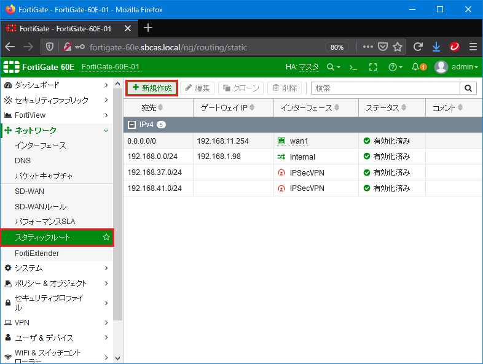483x364 pixels.
Task: Open the admin user dropdown
Action: (465, 67)
